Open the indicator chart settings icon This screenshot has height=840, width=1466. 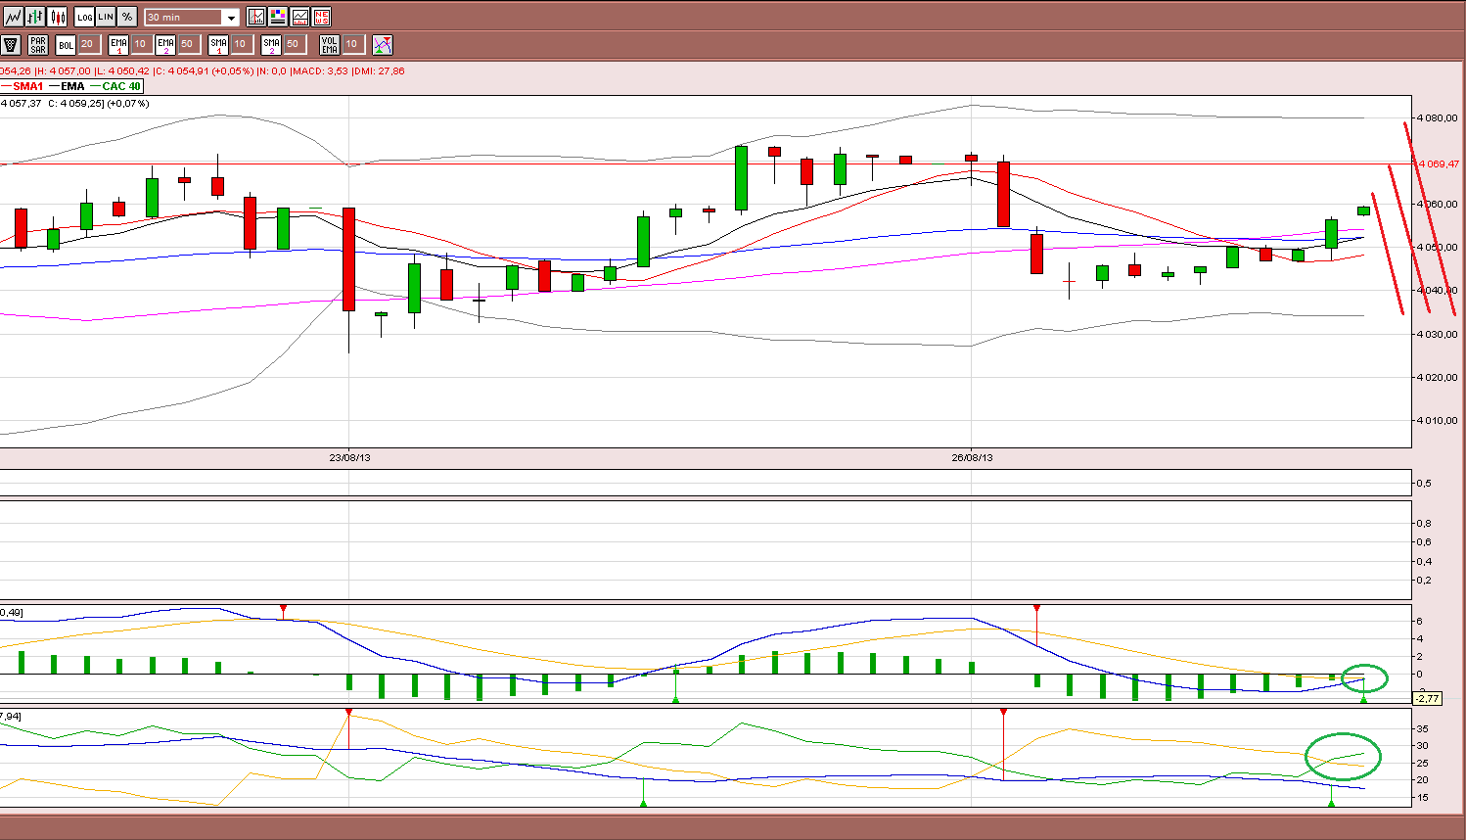coord(256,17)
